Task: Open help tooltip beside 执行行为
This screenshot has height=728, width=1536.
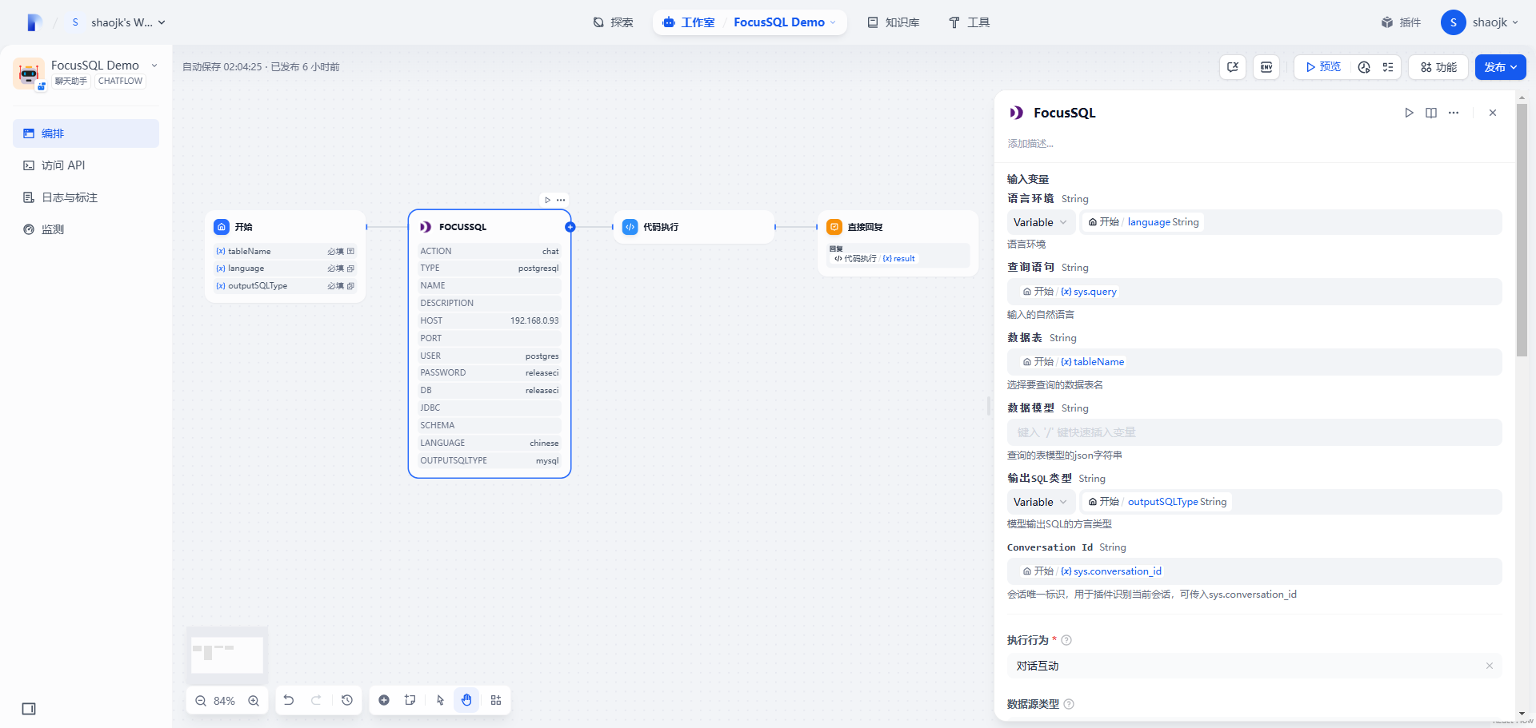Action: 1066,640
